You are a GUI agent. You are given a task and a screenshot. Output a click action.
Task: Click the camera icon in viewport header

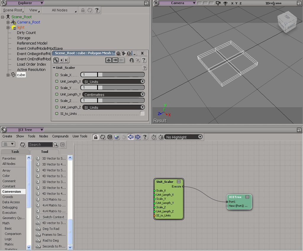(x=218, y=3)
